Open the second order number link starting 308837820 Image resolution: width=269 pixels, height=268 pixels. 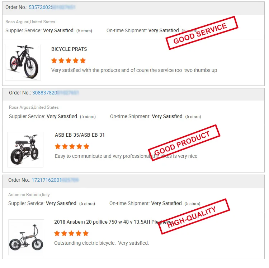56,93
